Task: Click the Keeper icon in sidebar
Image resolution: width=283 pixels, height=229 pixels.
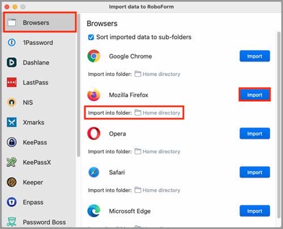Action: [x=12, y=182]
